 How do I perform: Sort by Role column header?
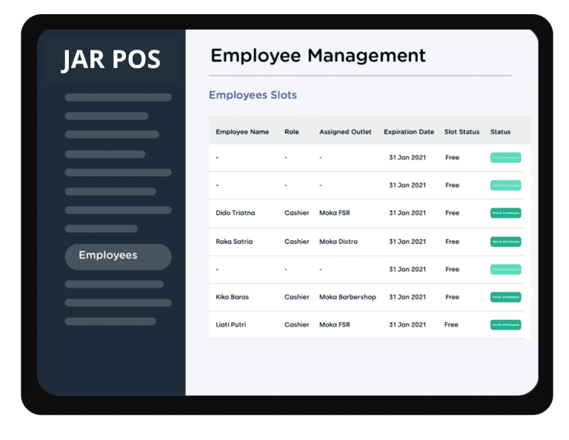click(292, 132)
